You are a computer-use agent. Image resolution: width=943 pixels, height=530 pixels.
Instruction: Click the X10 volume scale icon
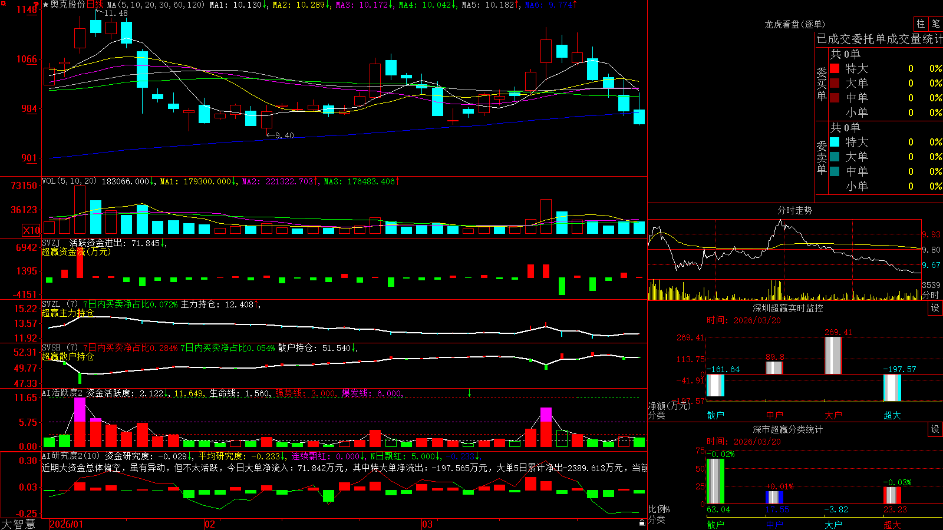(x=31, y=230)
